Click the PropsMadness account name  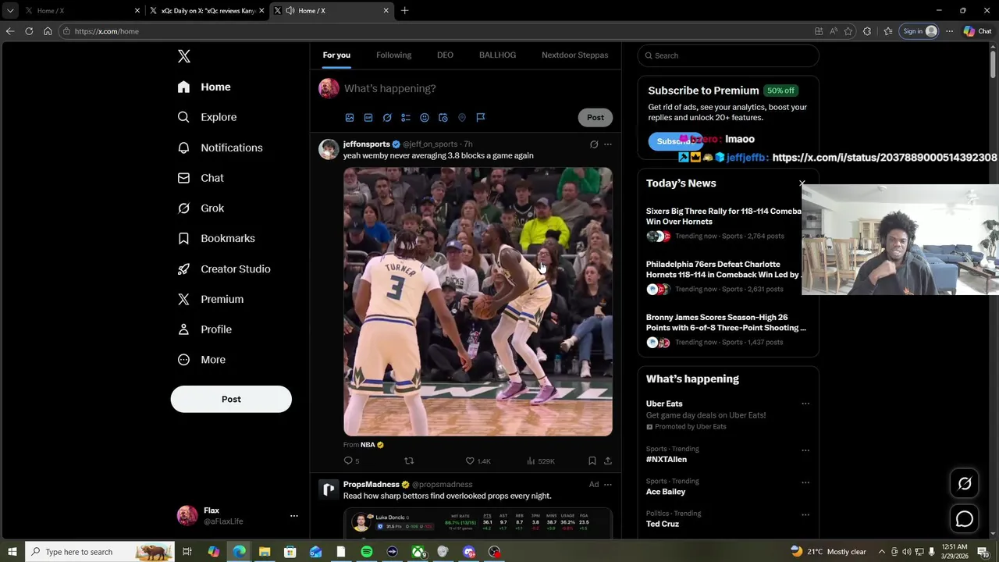[x=371, y=485]
